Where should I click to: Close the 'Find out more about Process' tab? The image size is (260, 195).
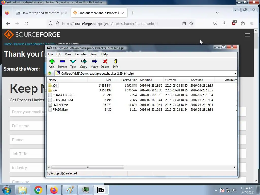click(123, 13)
